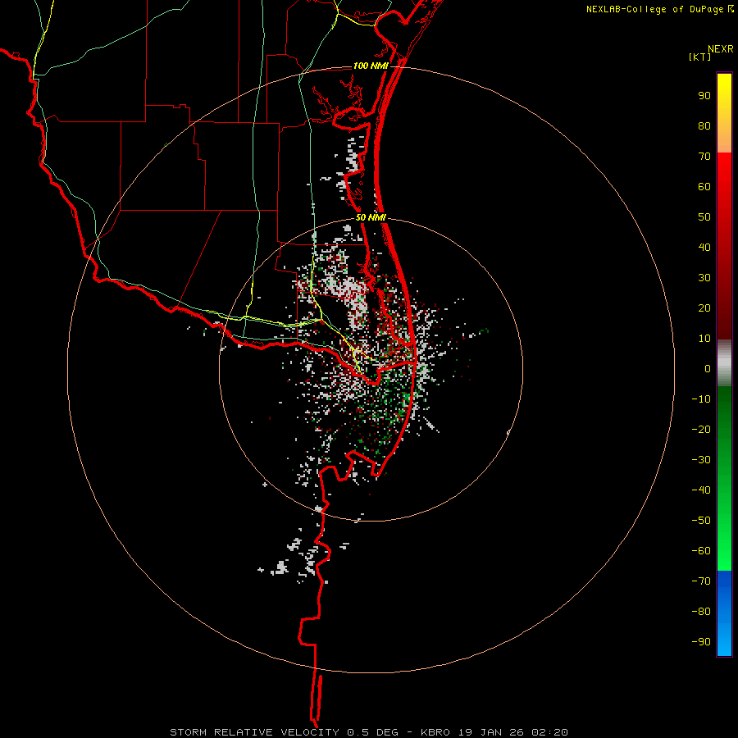738x738 pixels.
Task: Click the Storm Relative Velocity caption at the bottom
Action: click(368, 732)
